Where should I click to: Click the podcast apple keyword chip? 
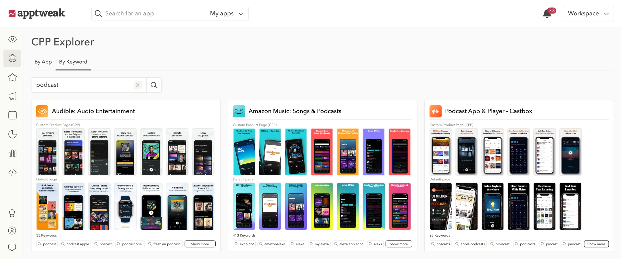75,244
